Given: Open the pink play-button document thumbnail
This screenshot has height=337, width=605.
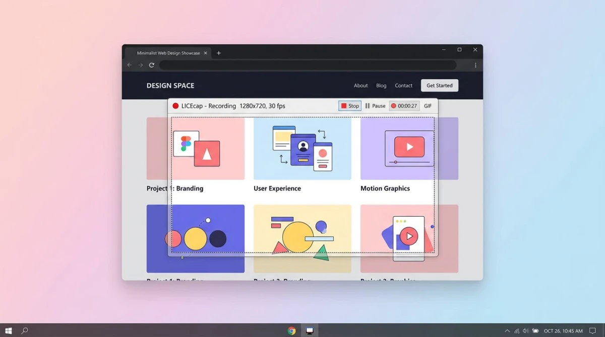Looking at the screenshot, I should pyautogui.click(x=409, y=238).
